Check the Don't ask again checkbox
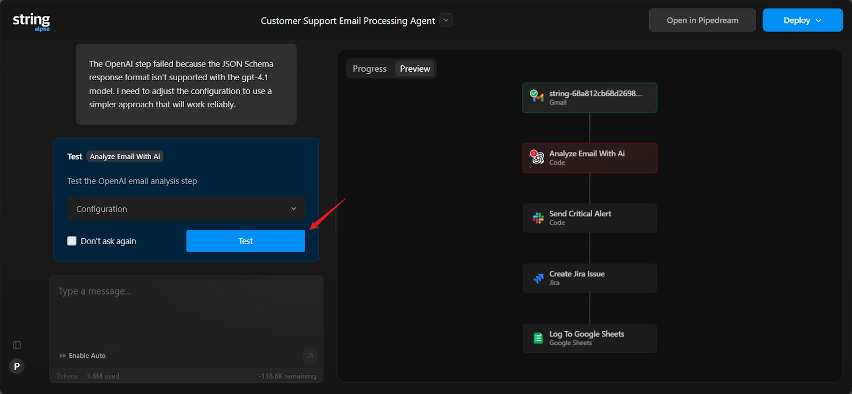This screenshot has width=852, height=394. tap(72, 241)
